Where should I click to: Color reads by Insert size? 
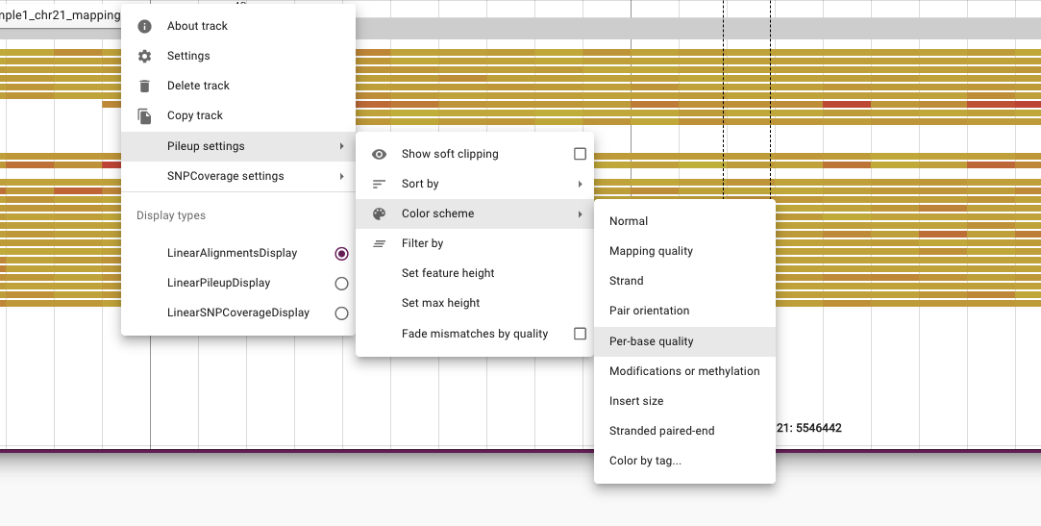[x=684, y=401]
